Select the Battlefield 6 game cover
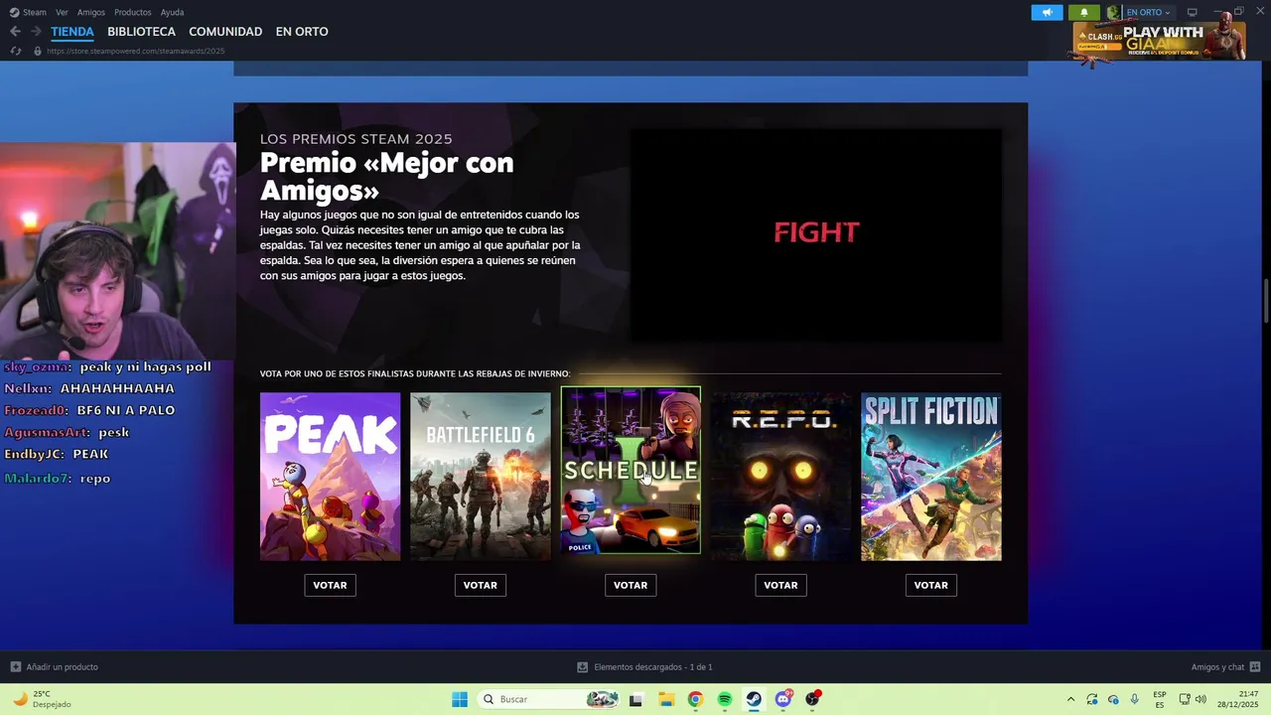 pyautogui.click(x=481, y=477)
